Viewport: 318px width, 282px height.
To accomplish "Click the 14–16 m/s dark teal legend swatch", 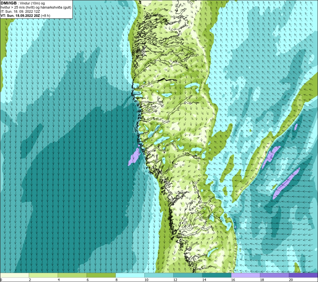I will [217, 275].
